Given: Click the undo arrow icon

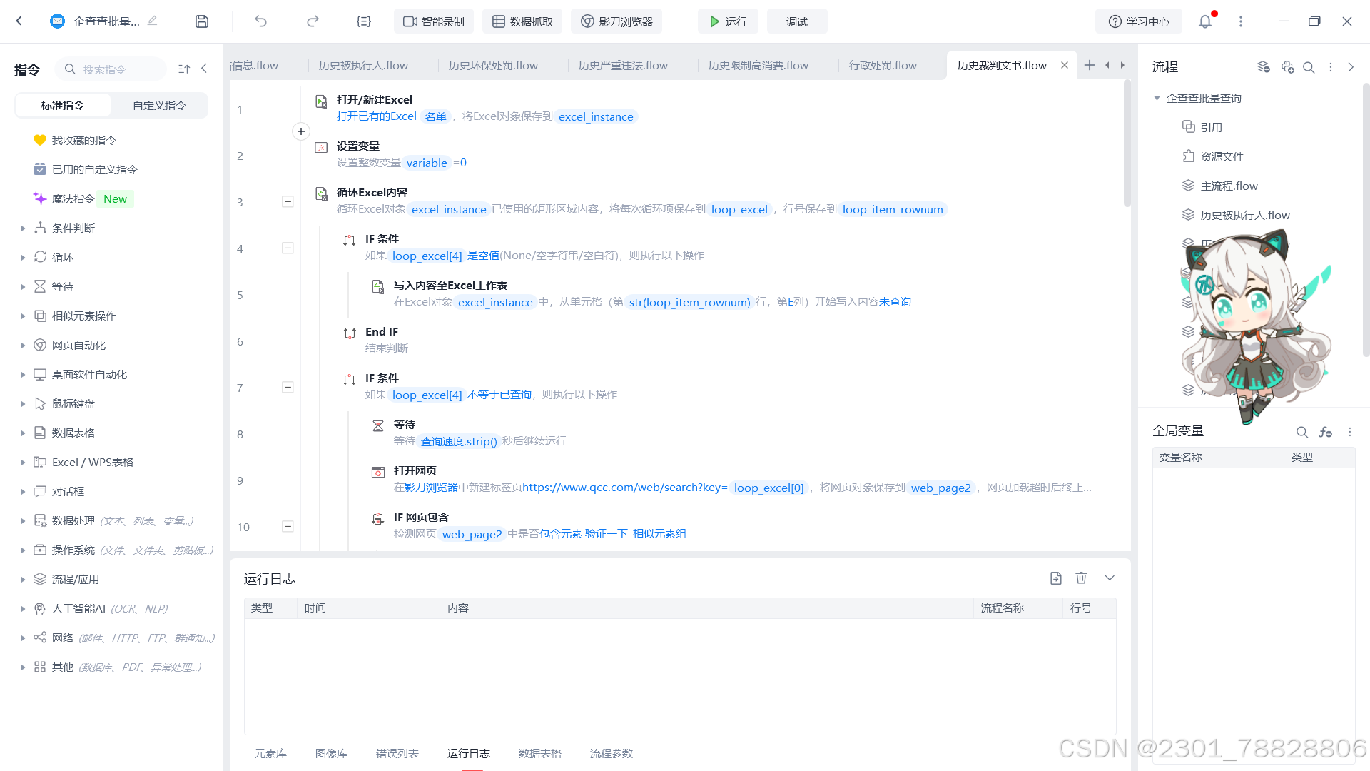Looking at the screenshot, I should [260, 21].
